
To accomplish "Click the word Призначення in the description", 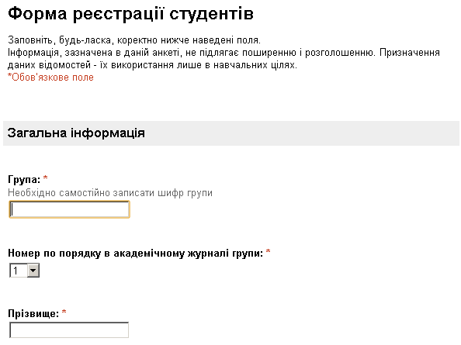I will 410,53.
